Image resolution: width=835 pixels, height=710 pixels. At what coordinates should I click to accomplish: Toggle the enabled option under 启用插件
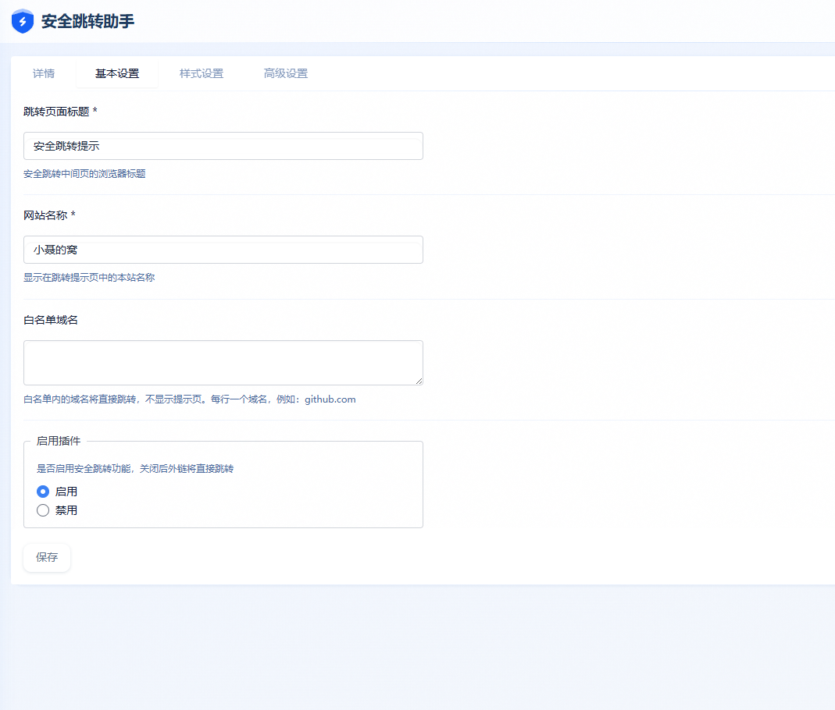point(43,492)
